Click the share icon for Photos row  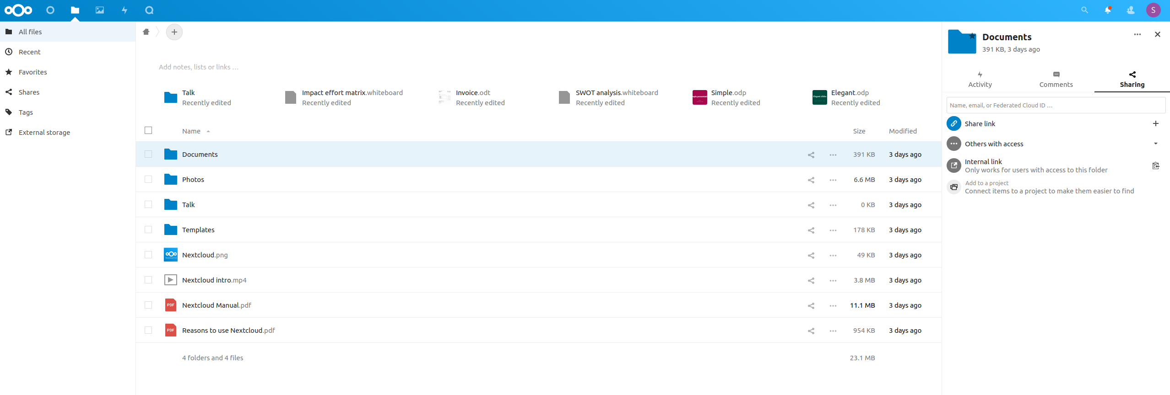click(x=811, y=180)
